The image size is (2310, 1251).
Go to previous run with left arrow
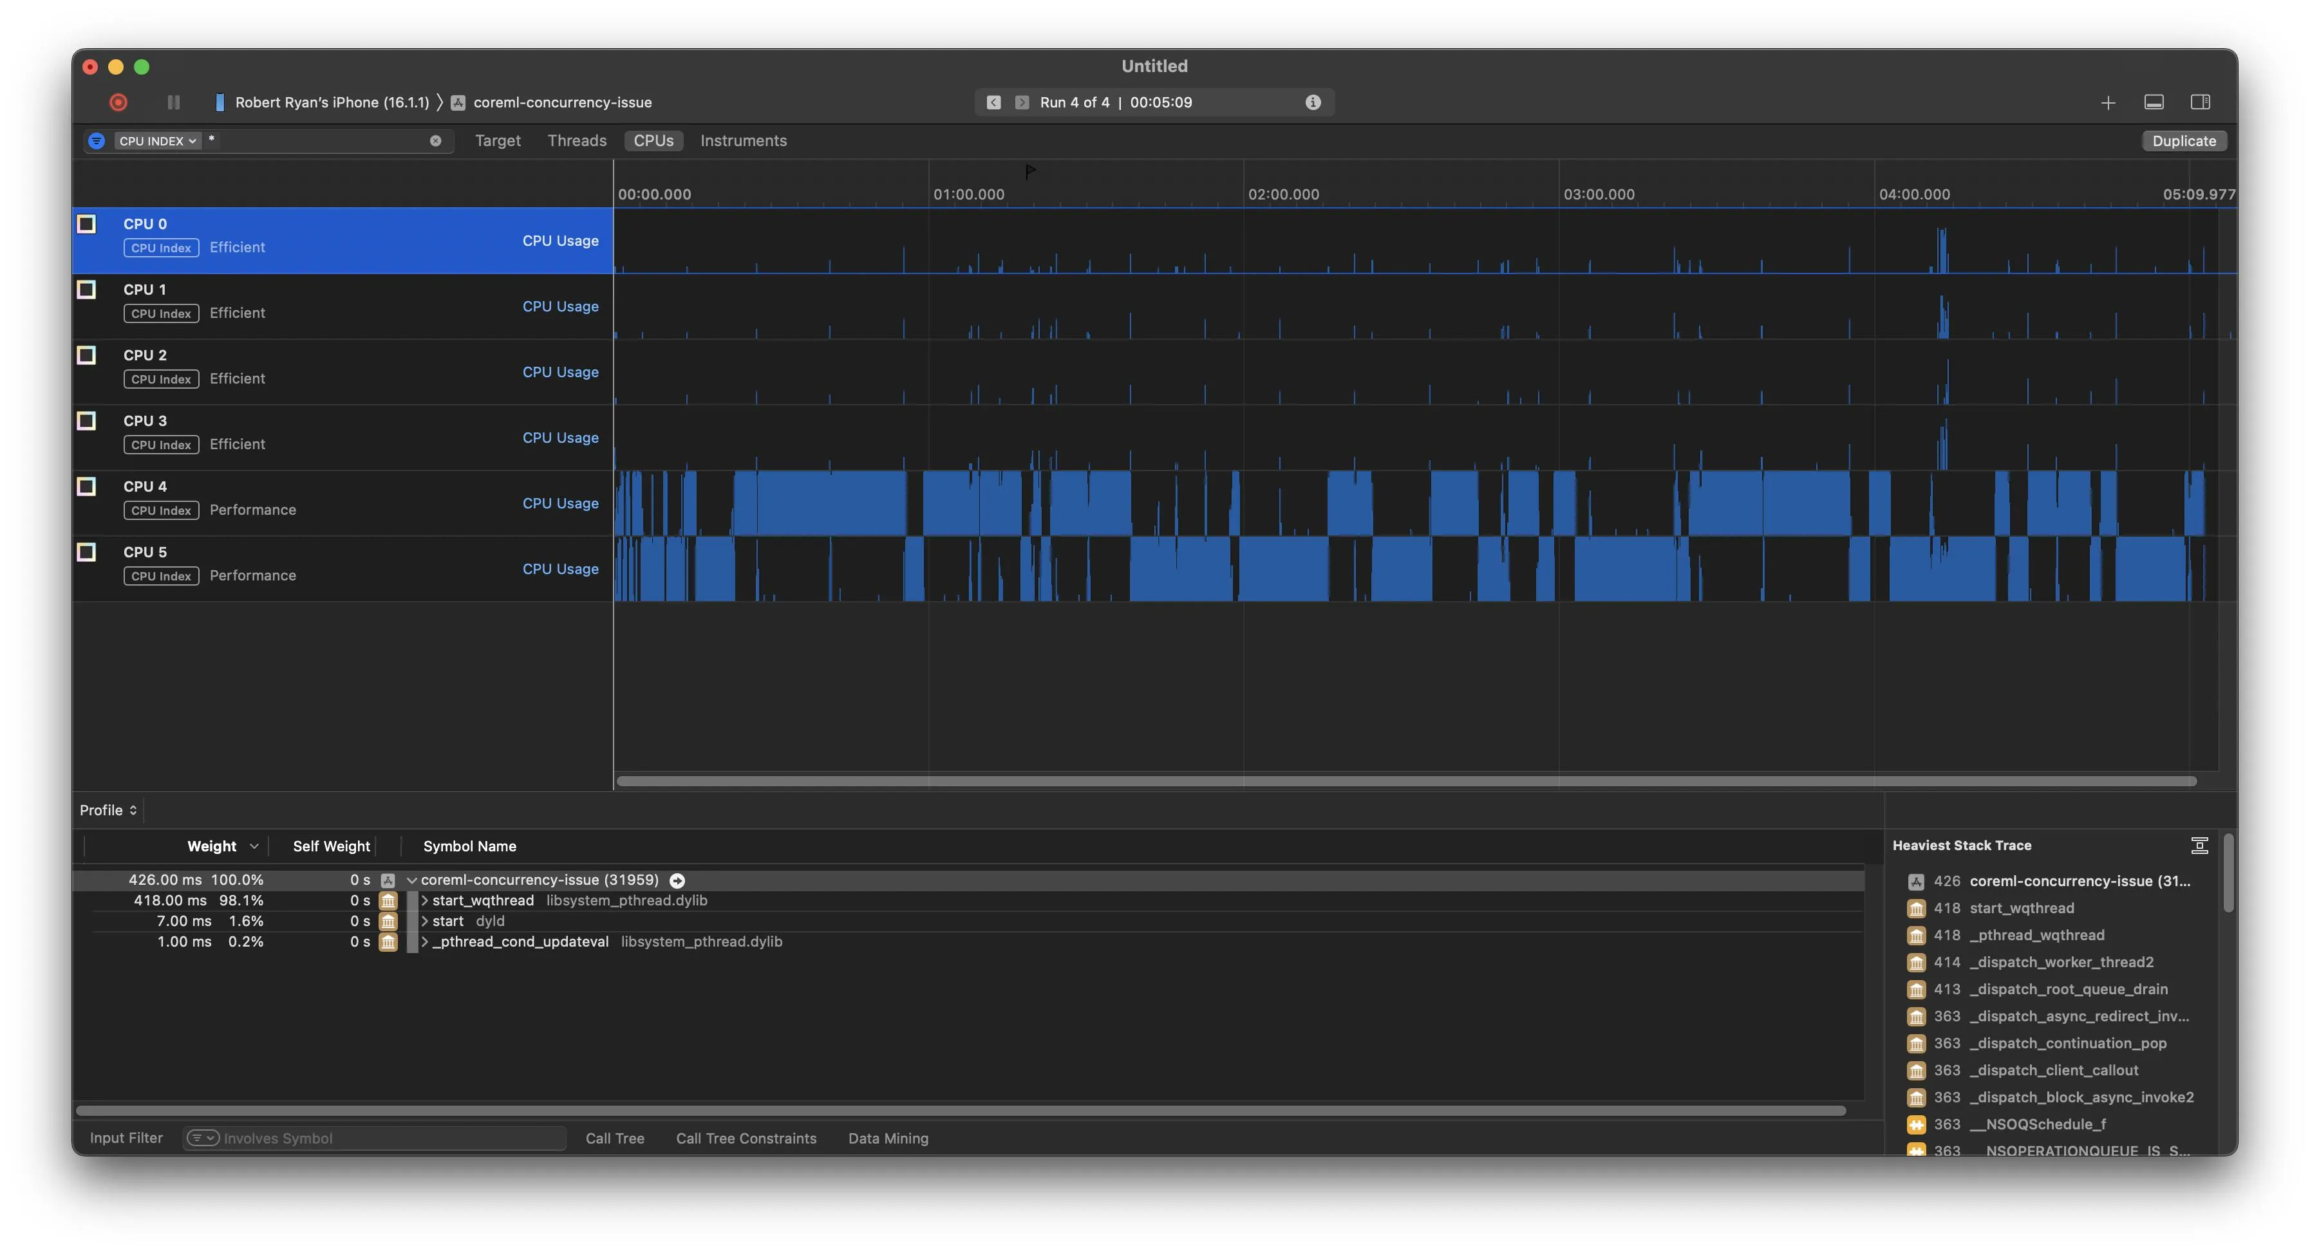tap(993, 102)
